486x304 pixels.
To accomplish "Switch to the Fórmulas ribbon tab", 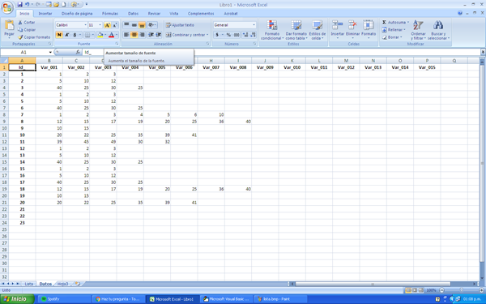I will click(x=110, y=14).
